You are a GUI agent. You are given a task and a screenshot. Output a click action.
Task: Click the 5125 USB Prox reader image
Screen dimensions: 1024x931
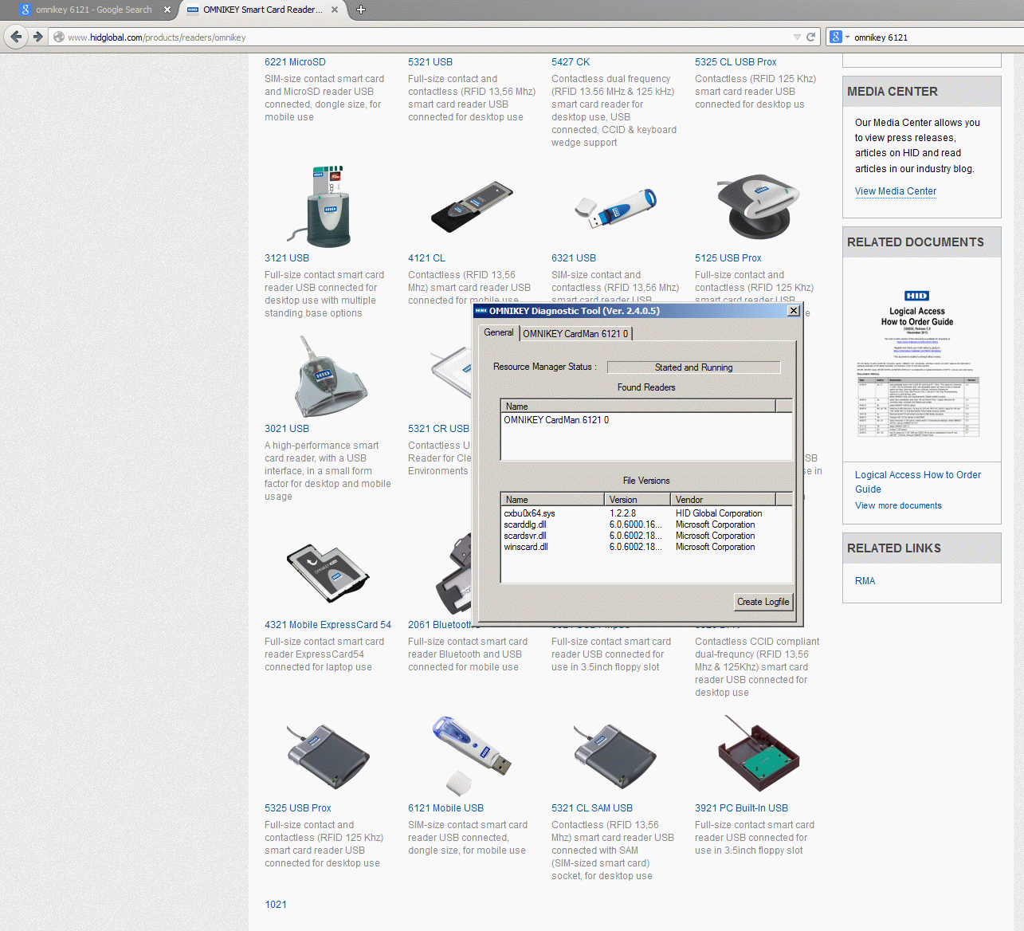[758, 206]
